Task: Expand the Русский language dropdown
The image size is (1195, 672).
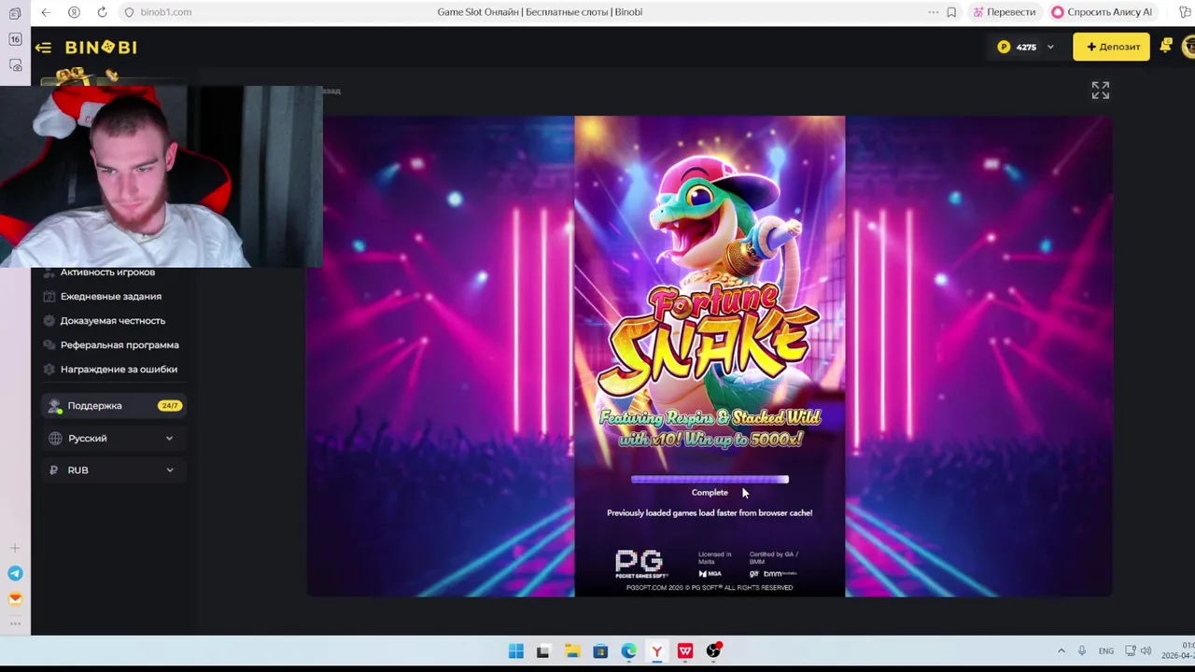Action: tap(113, 438)
